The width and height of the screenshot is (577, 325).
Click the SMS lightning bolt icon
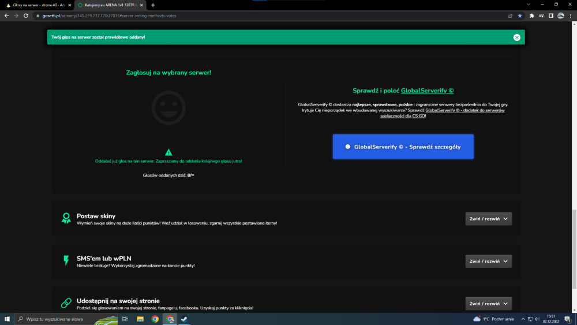click(66, 260)
